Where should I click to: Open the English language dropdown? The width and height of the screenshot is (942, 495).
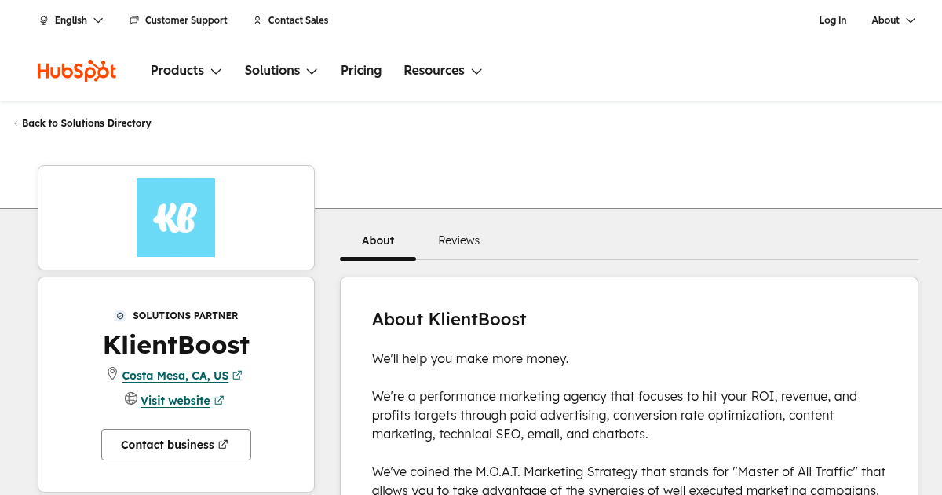tap(71, 20)
